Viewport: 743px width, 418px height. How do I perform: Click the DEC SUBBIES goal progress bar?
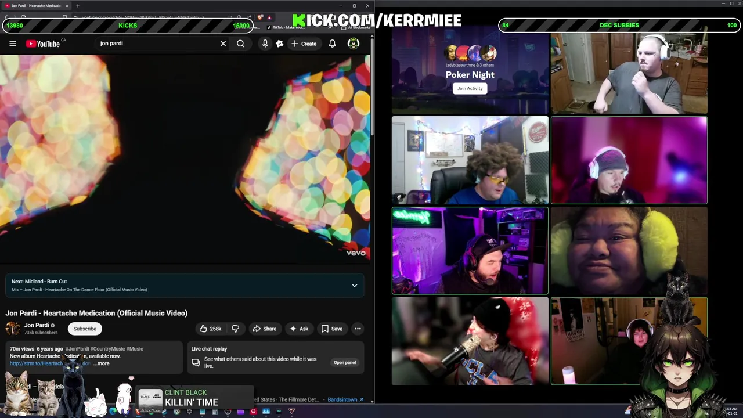point(619,26)
